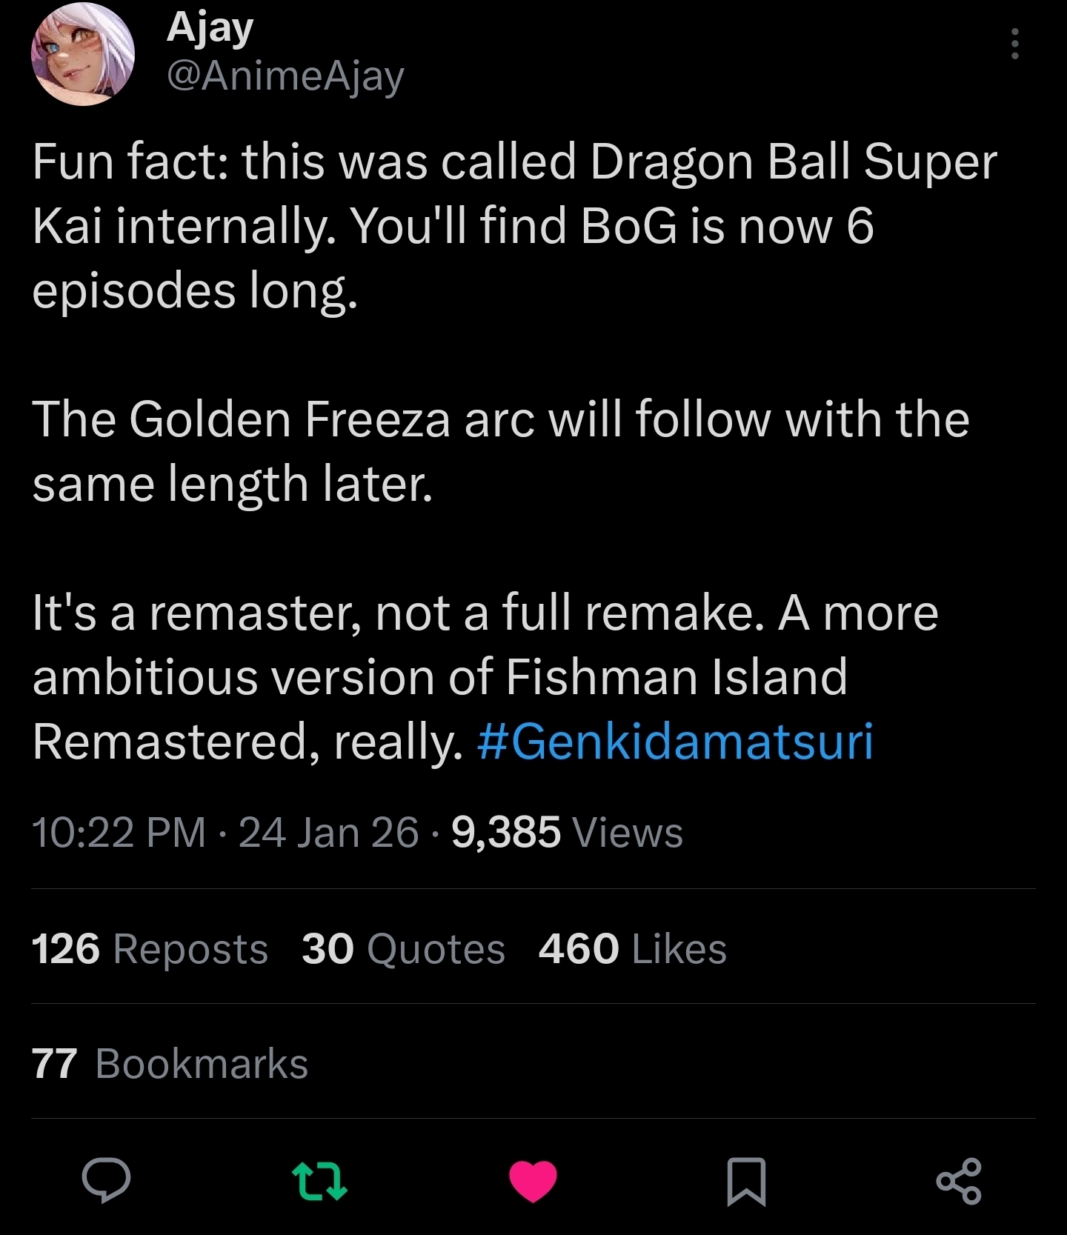
Task: Open Ajay's profile picture
Action: click(x=83, y=53)
